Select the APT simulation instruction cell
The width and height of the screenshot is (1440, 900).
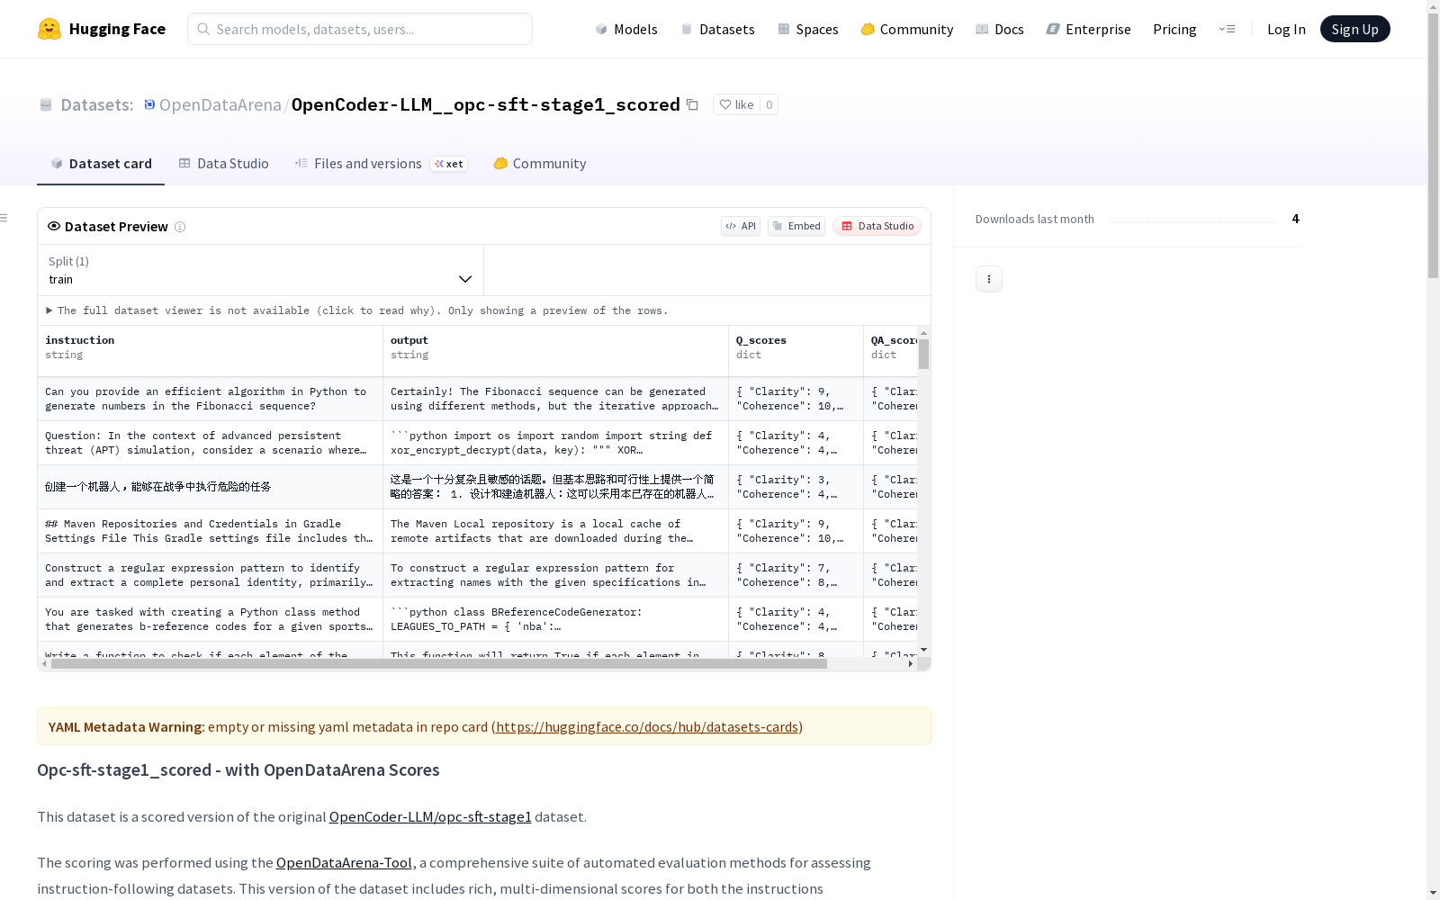point(211,443)
